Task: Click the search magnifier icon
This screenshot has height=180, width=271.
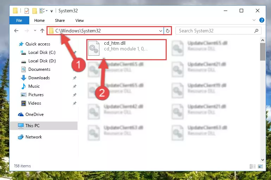Action: pyautogui.click(x=256, y=31)
